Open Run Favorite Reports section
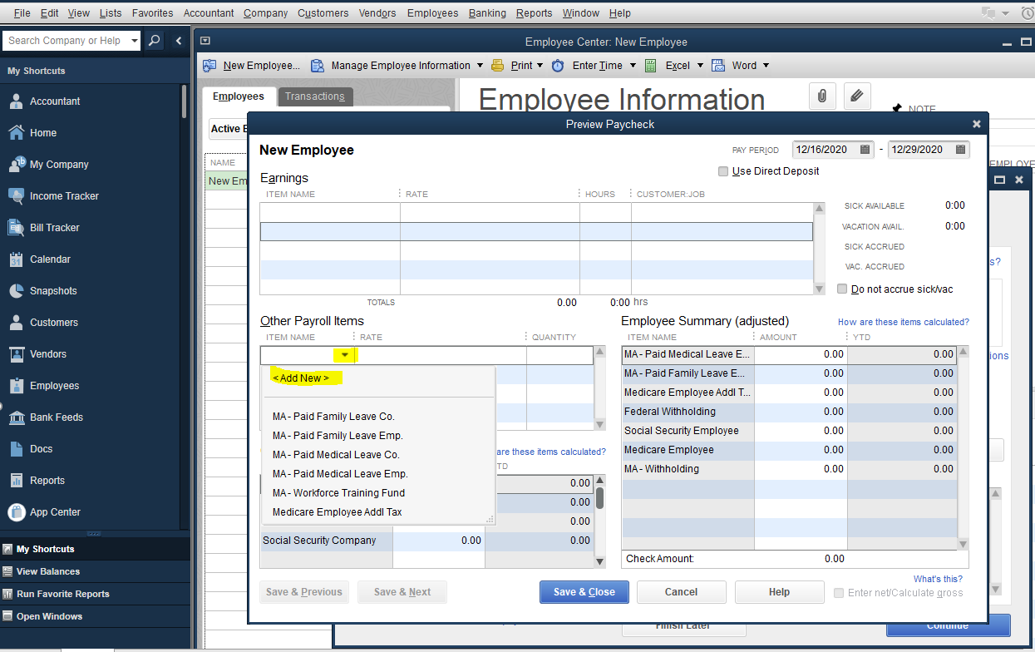This screenshot has width=1035, height=652. pyautogui.click(x=62, y=594)
